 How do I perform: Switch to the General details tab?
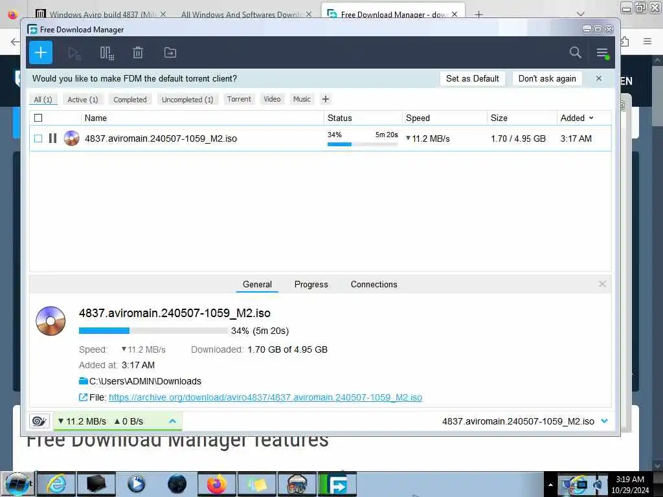tap(257, 285)
